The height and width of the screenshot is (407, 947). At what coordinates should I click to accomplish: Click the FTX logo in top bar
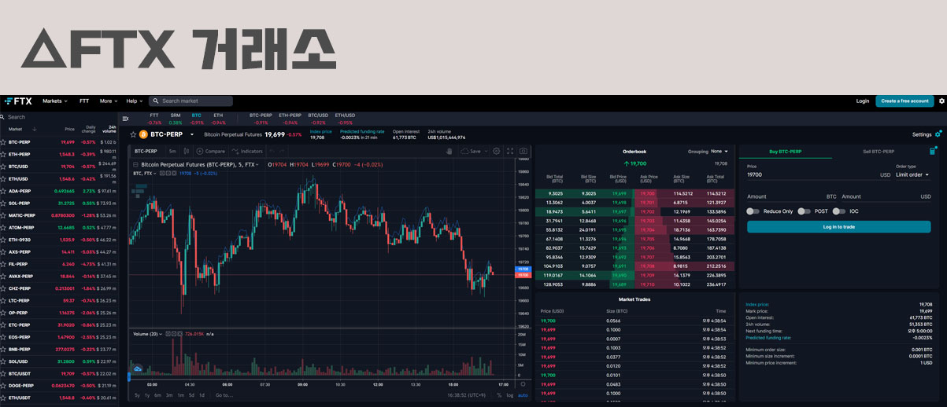tap(18, 101)
